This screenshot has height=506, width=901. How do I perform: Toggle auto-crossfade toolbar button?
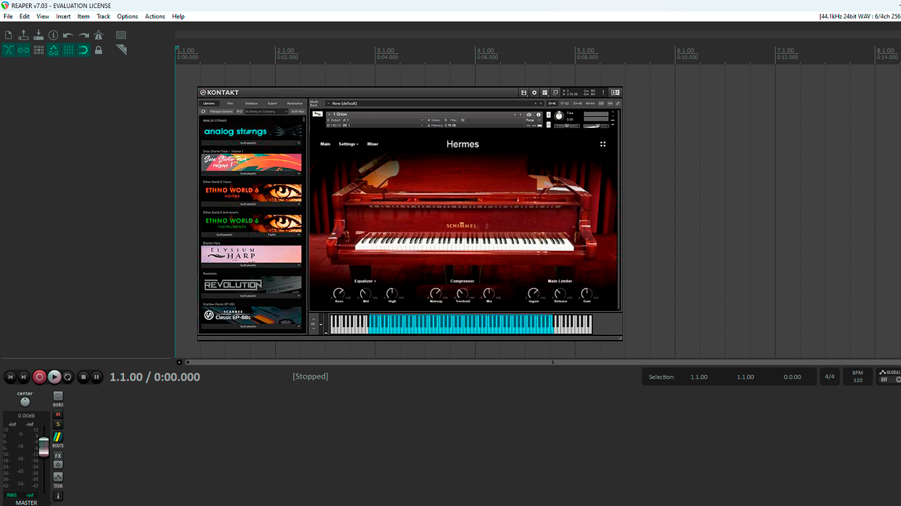[9, 50]
